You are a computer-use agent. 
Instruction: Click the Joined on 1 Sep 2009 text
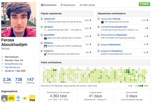[x=15, y=71]
